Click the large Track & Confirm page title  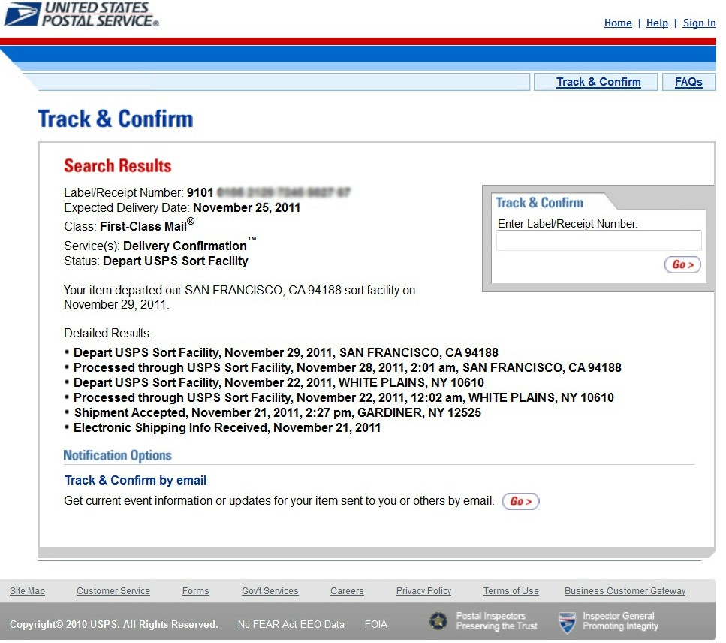116,119
